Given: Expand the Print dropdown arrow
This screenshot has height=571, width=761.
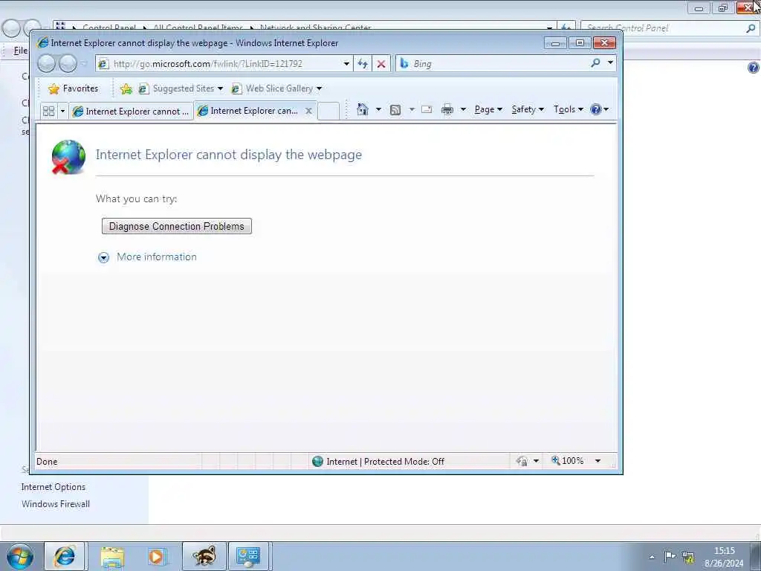Looking at the screenshot, I should 463,110.
